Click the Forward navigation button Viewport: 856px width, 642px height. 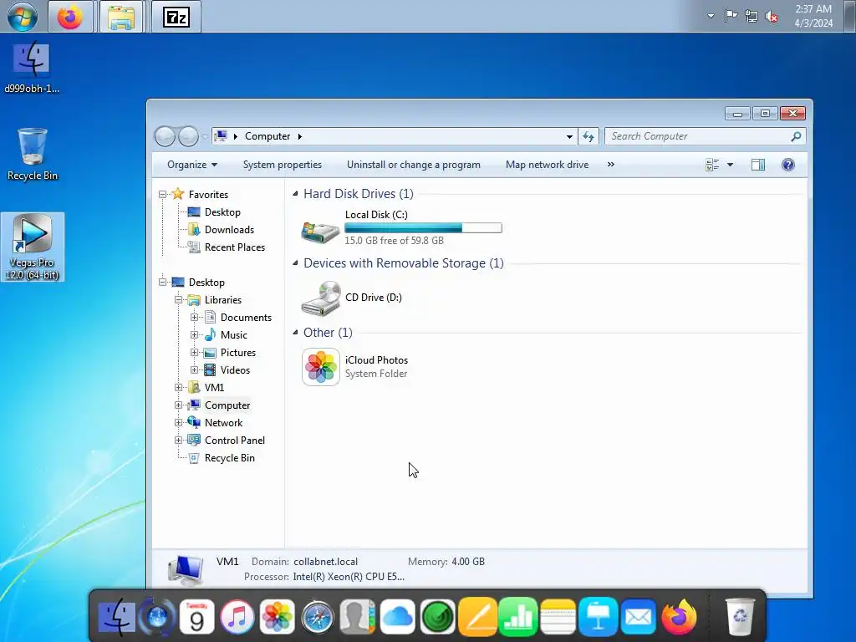click(188, 136)
